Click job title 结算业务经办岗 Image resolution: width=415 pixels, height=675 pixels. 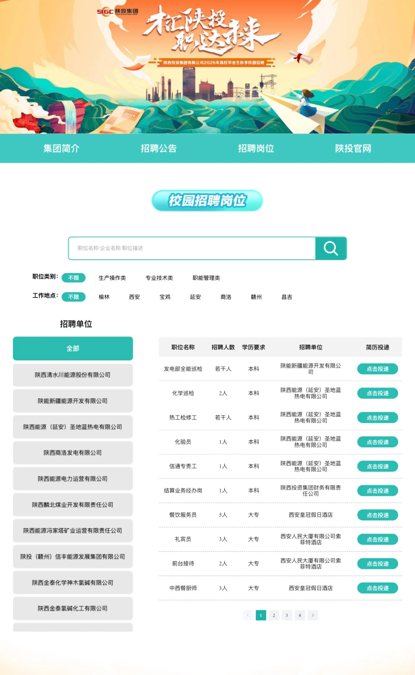[x=183, y=491]
